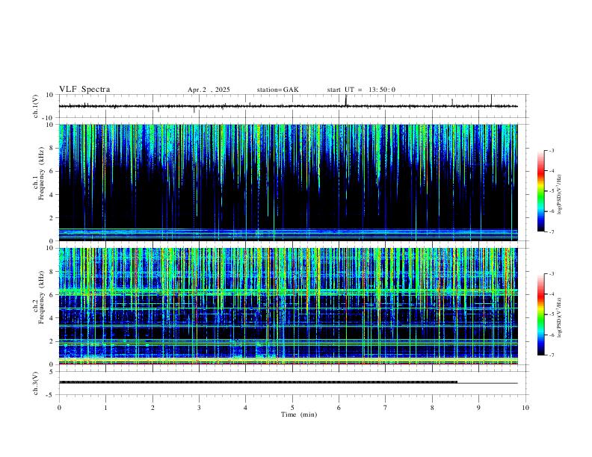Image resolution: width=592 pixels, height=457 pixels.
Task: Click time axis tick label "5"
Action: (x=292, y=408)
